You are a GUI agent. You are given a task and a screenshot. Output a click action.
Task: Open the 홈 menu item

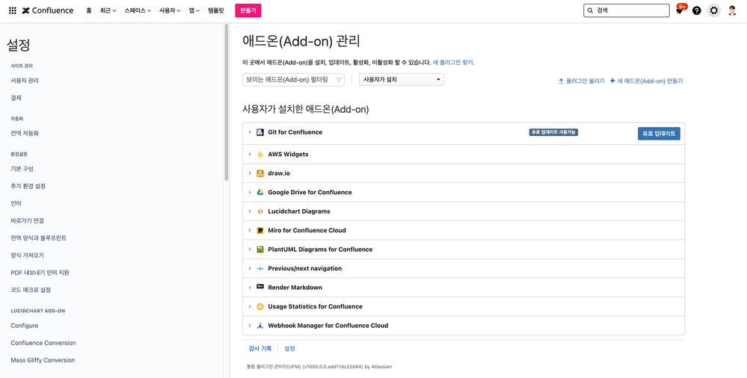point(89,10)
